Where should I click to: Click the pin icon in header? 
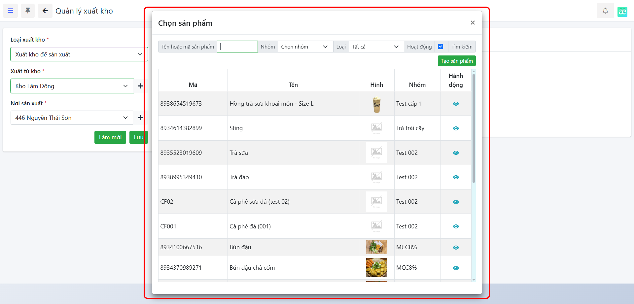28,11
